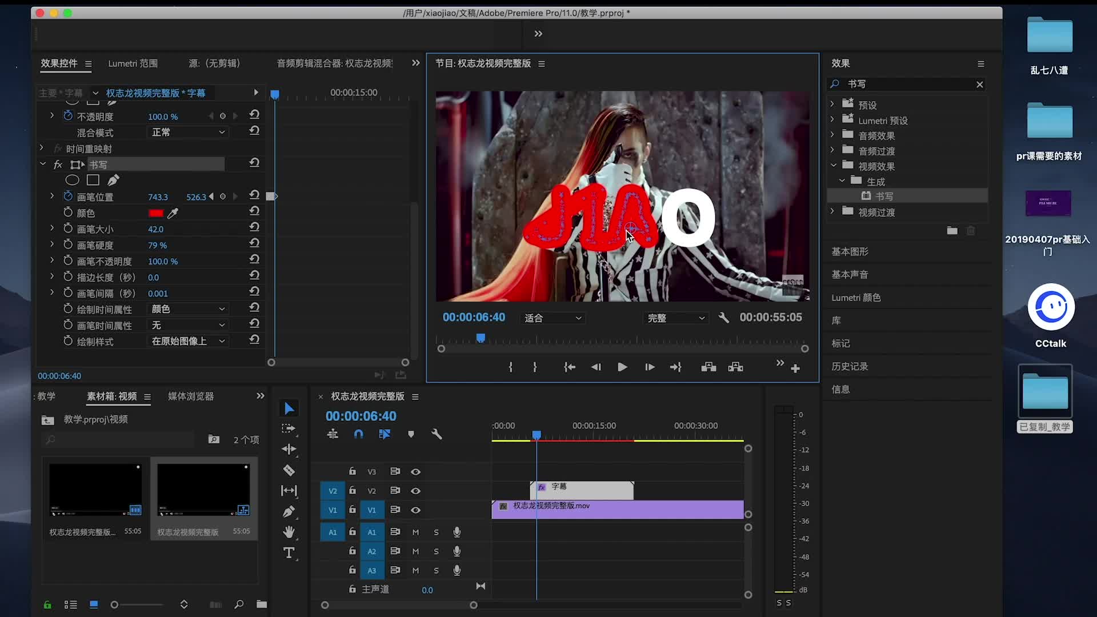Screen dimensions: 1097x617
Task: Reset the 画笔大小 parameter
Action: click(x=254, y=227)
